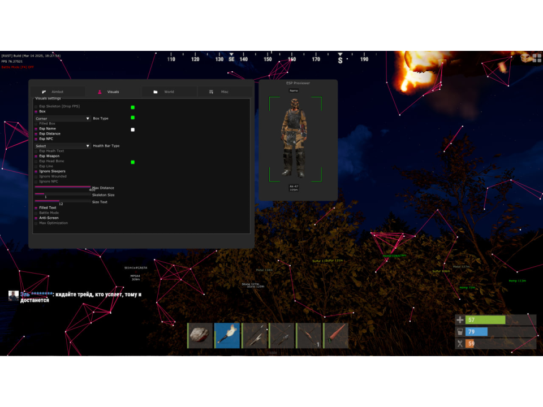Enable the Max Optimization checkbox

tap(36, 223)
